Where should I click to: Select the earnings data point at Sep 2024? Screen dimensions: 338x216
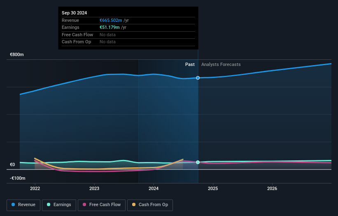pos(198,162)
